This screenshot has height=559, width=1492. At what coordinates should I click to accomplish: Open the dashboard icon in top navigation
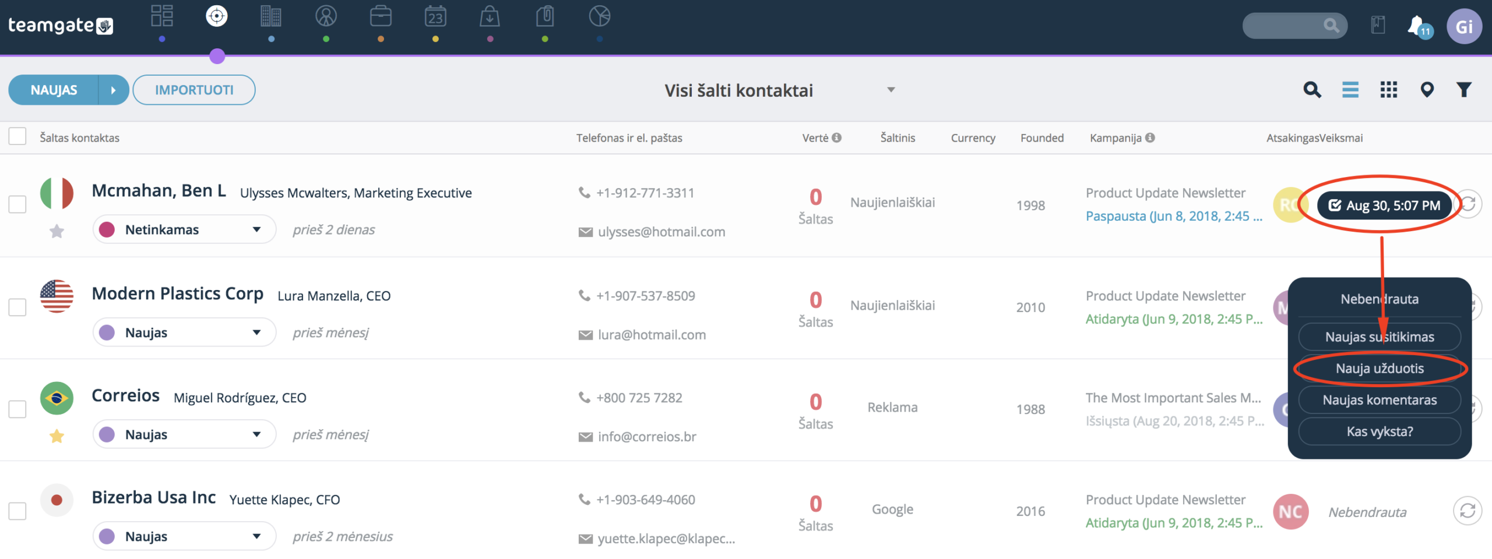click(x=161, y=16)
